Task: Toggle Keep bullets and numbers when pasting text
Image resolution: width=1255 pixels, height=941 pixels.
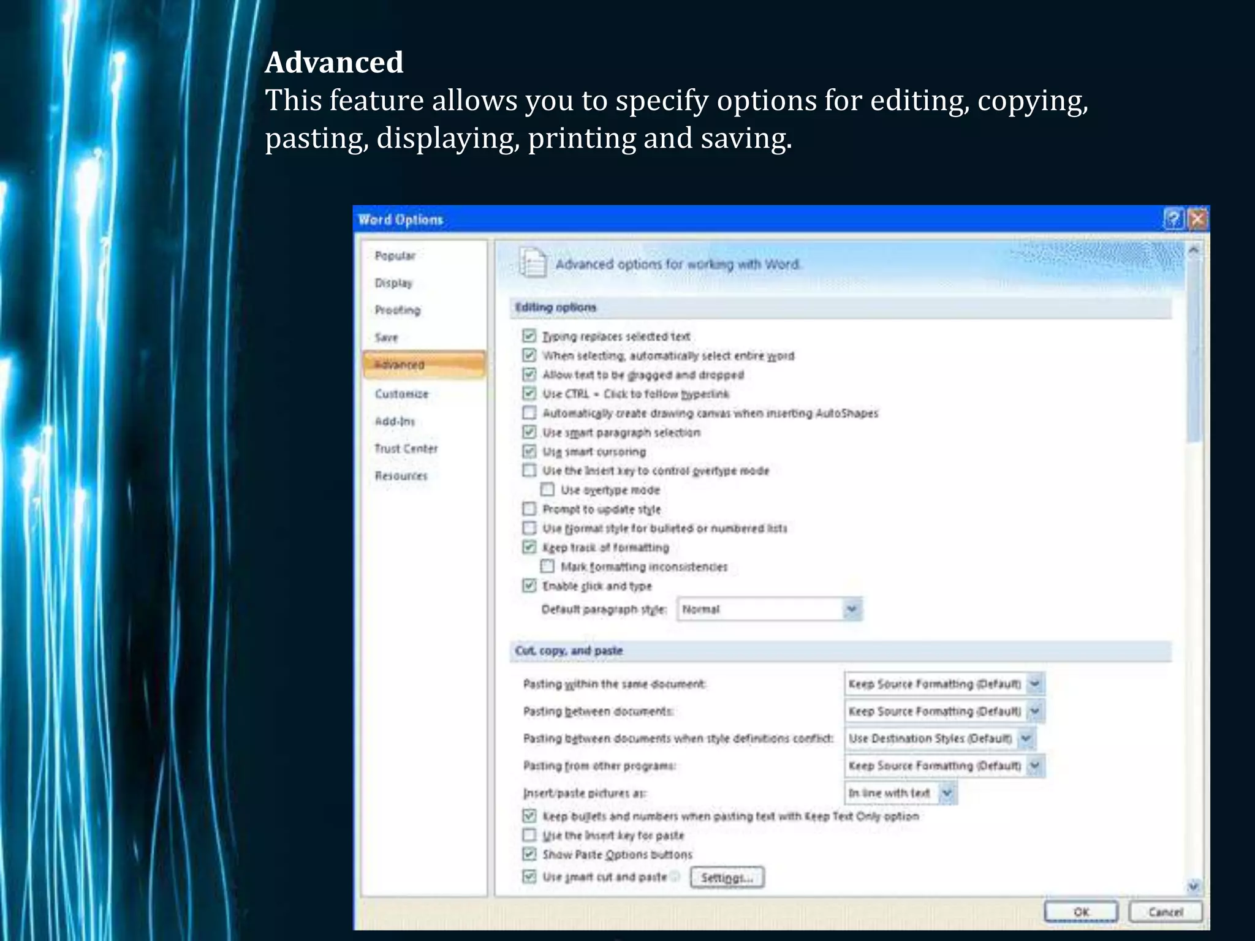Action: pyautogui.click(x=529, y=816)
